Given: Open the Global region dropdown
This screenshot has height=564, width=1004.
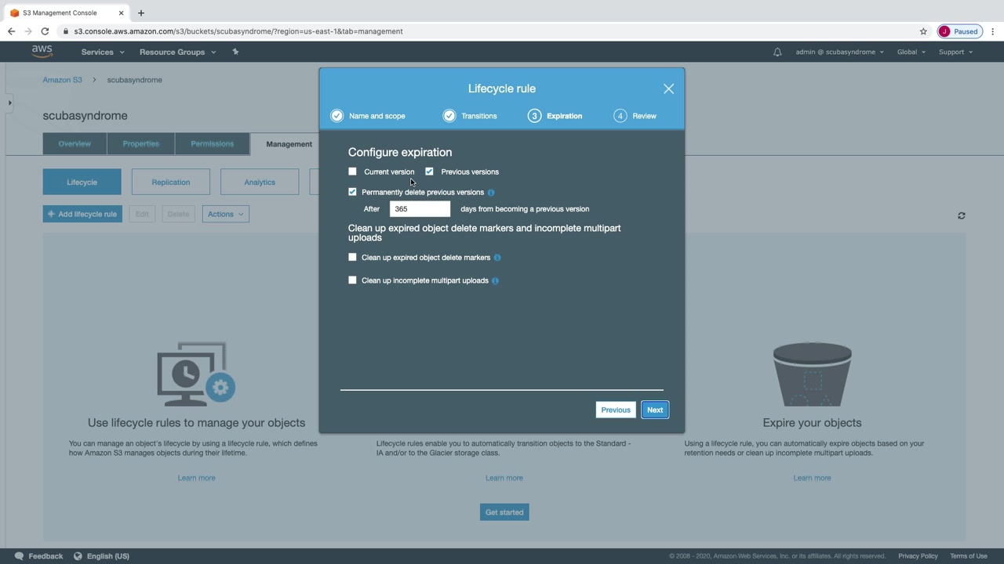Looking at the screenshot, I should coord(911,52).
